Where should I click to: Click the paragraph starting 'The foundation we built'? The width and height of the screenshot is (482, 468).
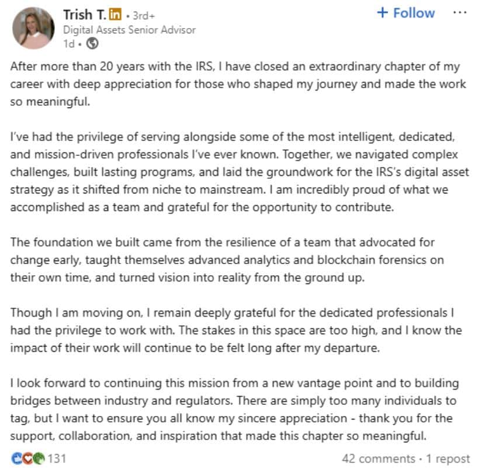coord(227,260)
